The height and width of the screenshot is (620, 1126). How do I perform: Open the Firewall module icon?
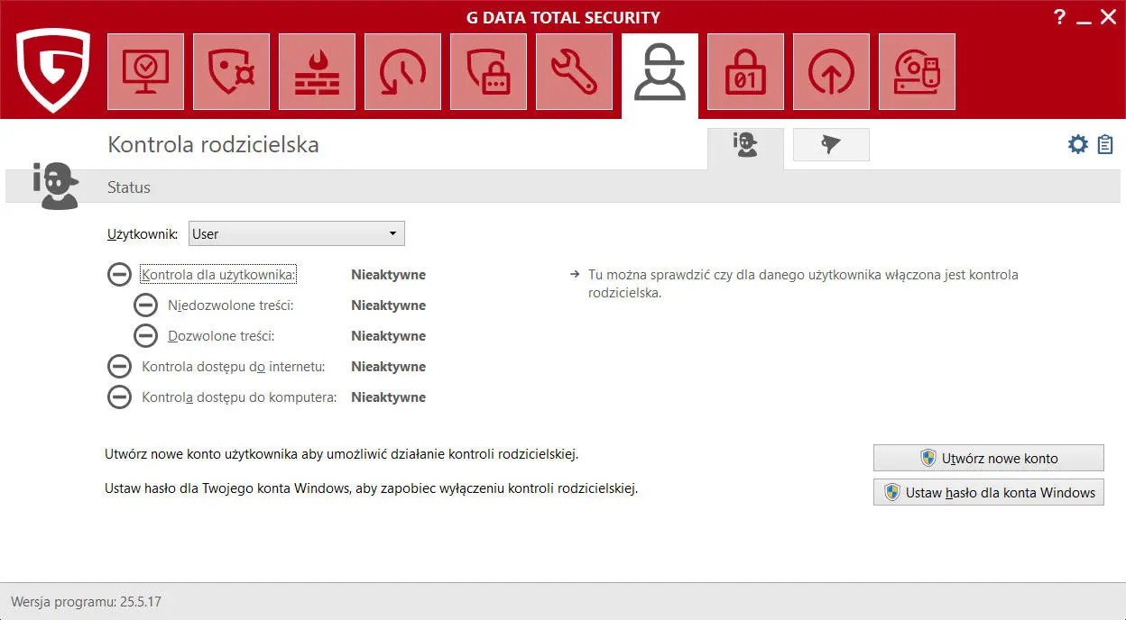317,72
